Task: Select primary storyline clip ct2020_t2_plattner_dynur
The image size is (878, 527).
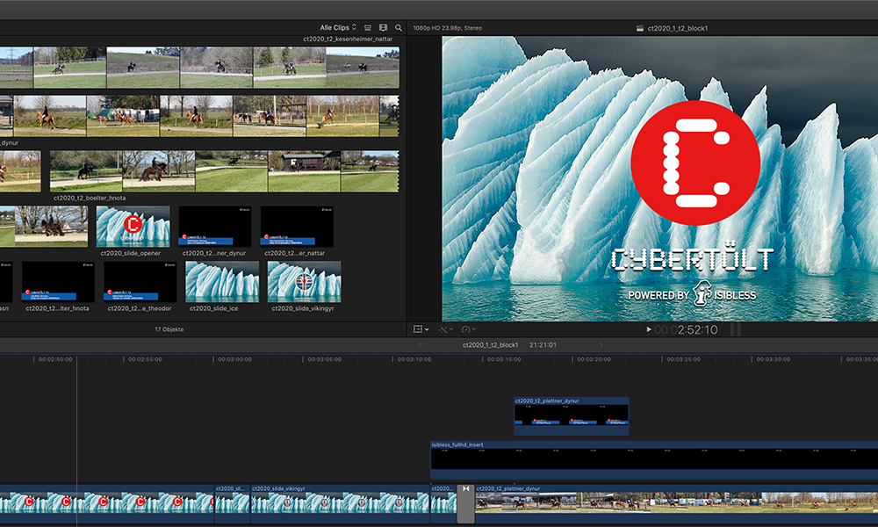Action: coord(676,504)
